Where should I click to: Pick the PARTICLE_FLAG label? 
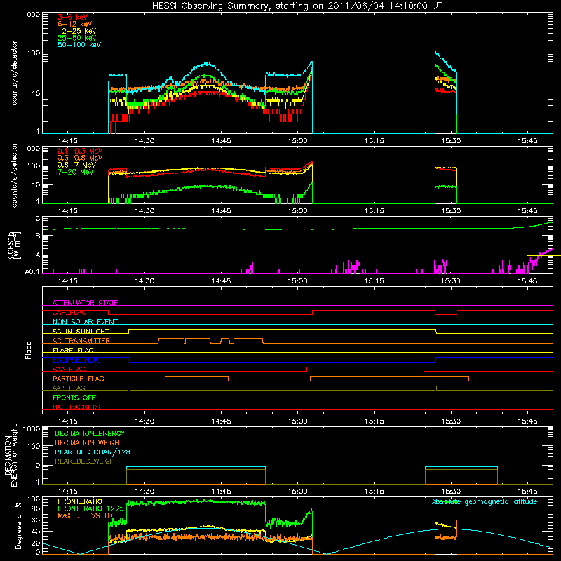click(x=79, y=378)
